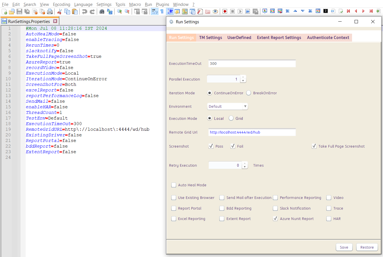The width and height of the screenshot is (383, 257).
Task: Click the ExecutionTimeOut input field
Action: 252,63
